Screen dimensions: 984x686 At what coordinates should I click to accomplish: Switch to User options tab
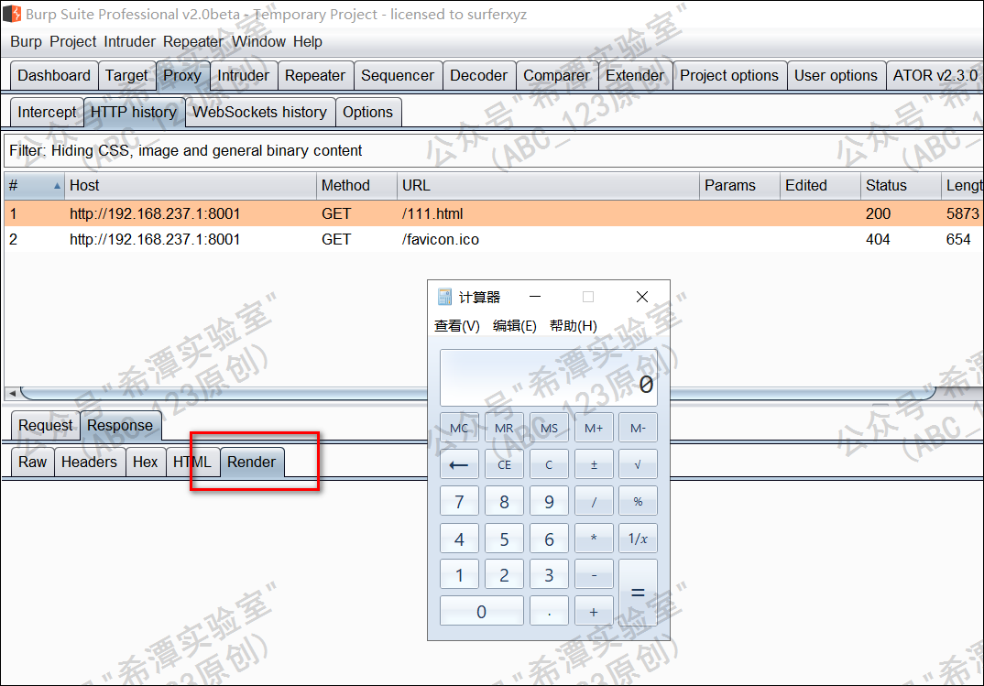(x=836, y=76)
